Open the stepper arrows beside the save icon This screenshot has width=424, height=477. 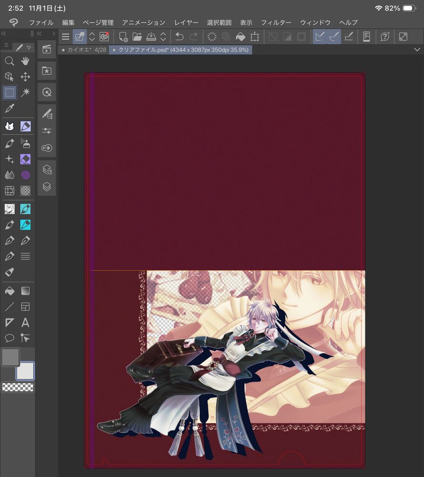pyautogui.click(x=163, y=37)
